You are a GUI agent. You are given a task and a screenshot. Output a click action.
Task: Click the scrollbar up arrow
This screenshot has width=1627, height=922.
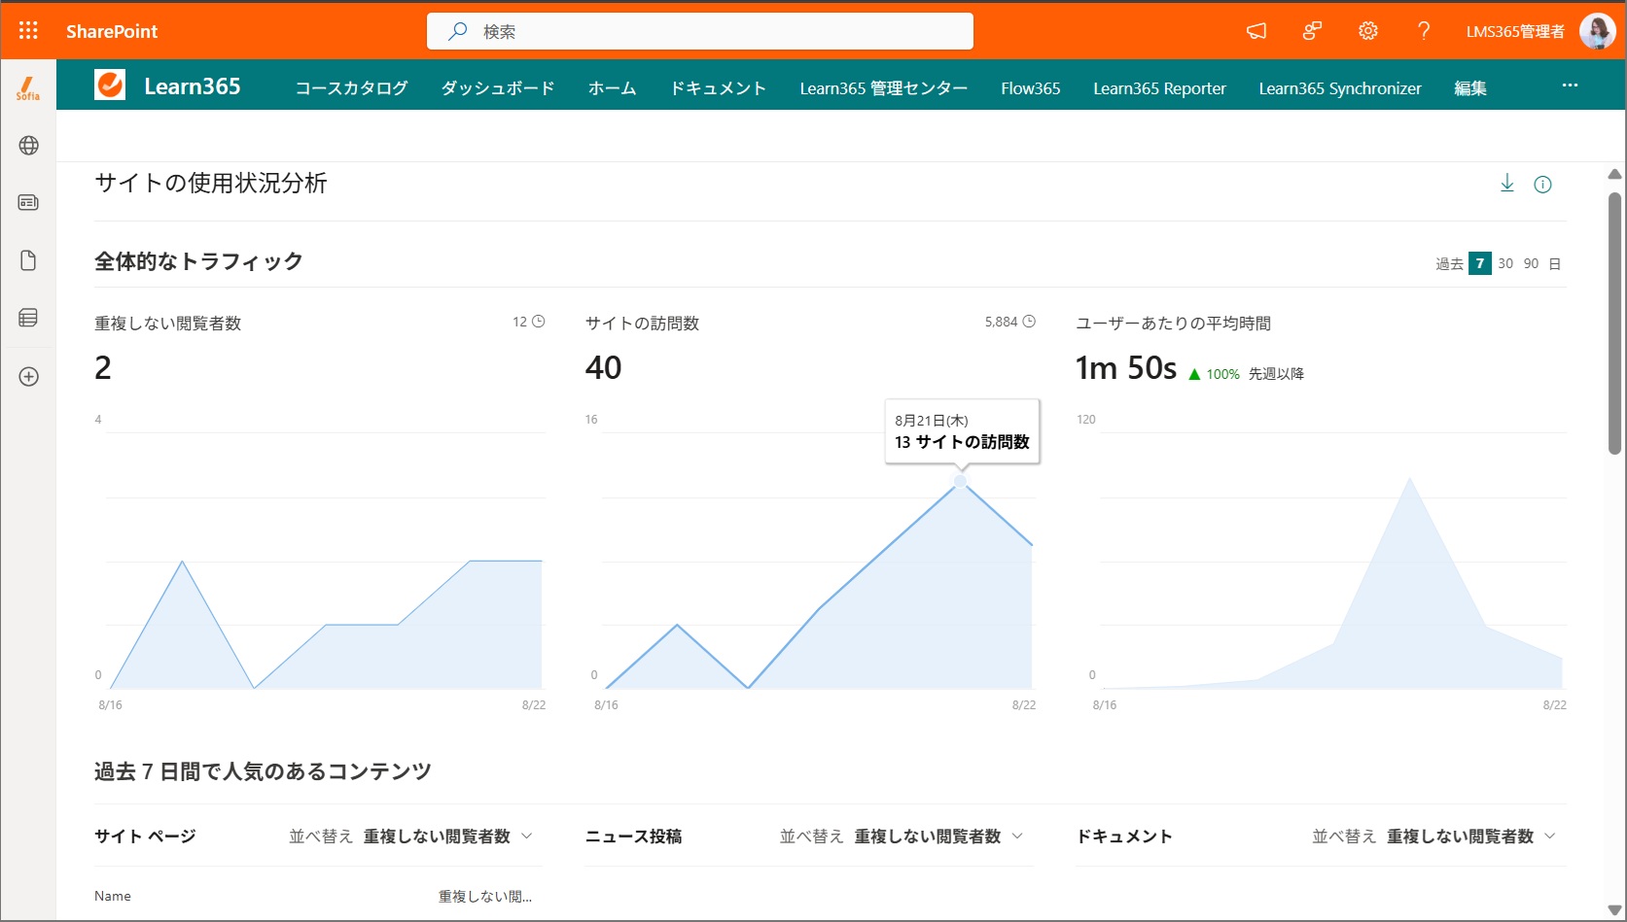point(1614,175)
